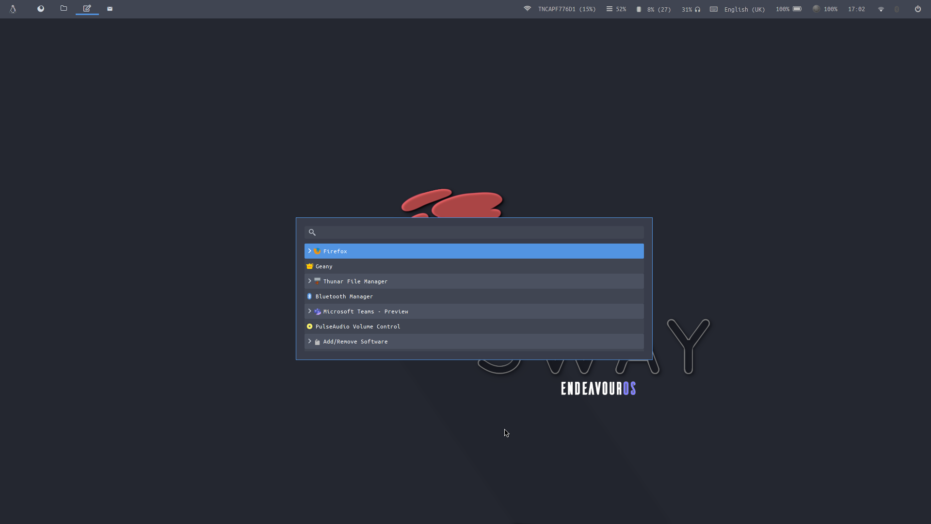
Task: Click the memory usage bars icon
Action: 610,9
